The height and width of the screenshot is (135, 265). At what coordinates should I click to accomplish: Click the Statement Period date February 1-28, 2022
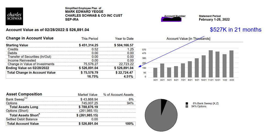(x=214, y=20)
